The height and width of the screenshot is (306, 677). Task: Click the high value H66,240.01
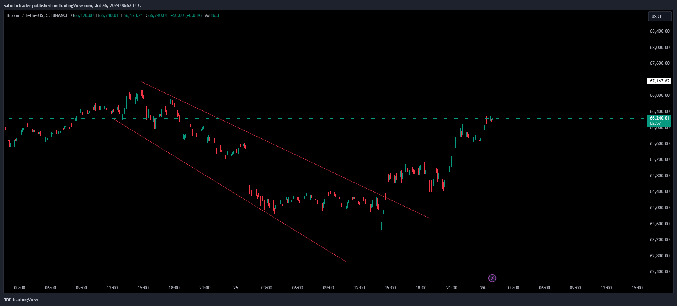(x=107, y=15)
